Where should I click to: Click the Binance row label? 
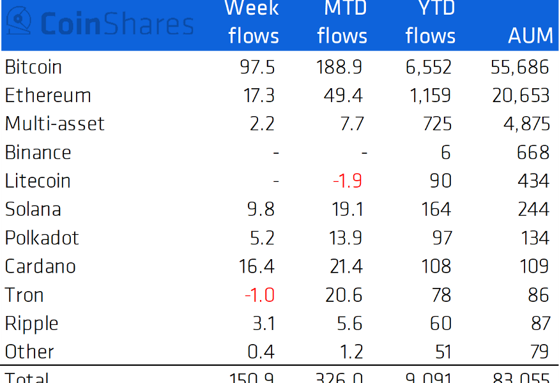pyautogui.click(x=38, y=153)
